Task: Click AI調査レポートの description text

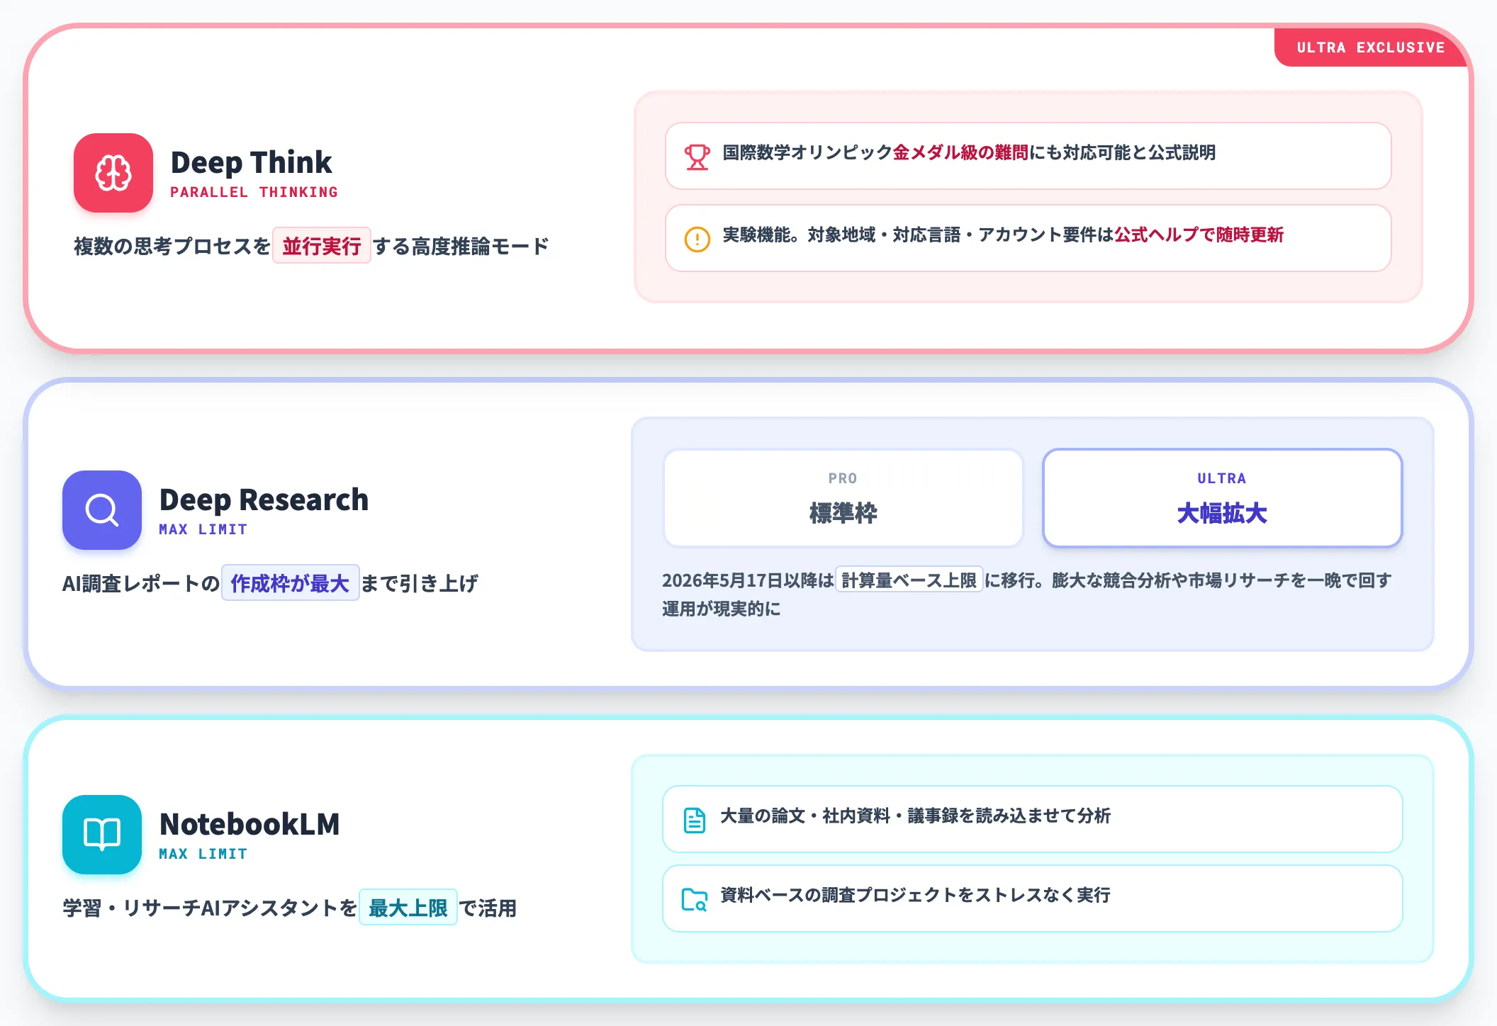Action: (x=141, y=584)
